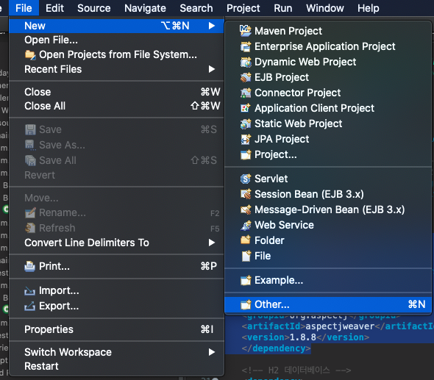The width and height of the screenshot is (434, 380).
Task: Expand the New submenu arrow
Action: [x=212, y=26]
